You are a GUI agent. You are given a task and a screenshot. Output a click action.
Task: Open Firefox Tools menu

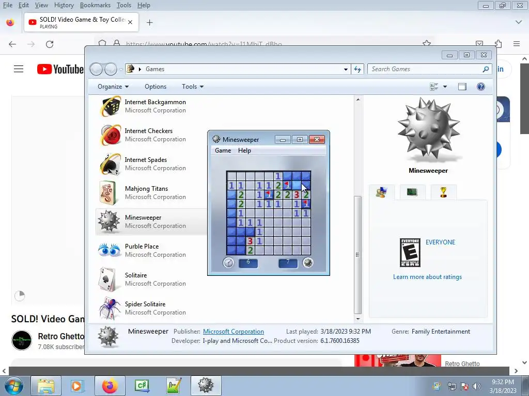coord(124,5)
